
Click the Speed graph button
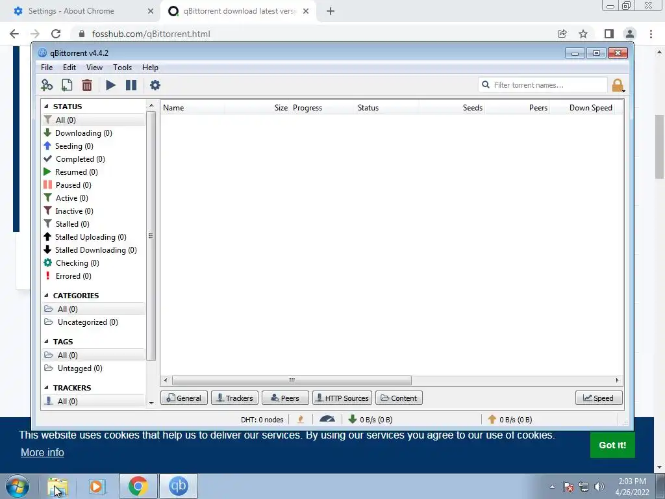[599, 398]
